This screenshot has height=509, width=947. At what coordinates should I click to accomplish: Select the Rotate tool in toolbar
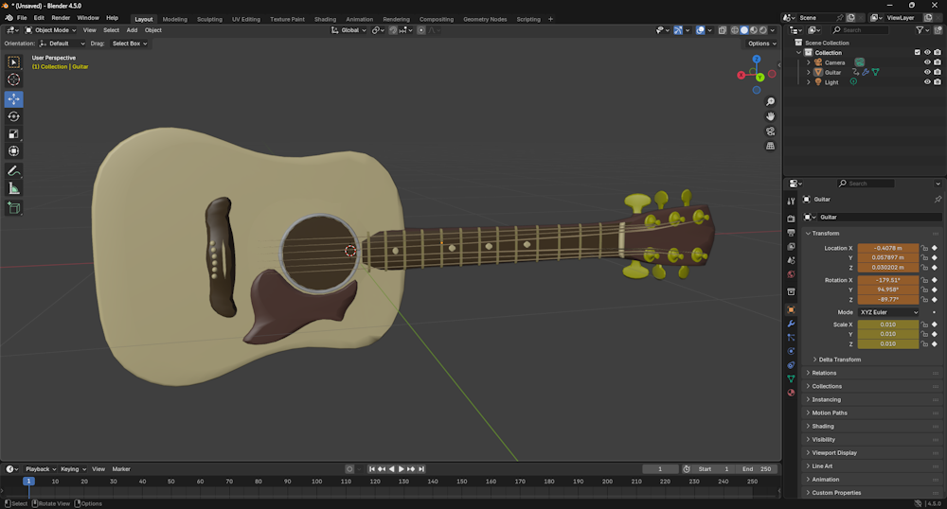pyautogui.click(x=13, y=116)
